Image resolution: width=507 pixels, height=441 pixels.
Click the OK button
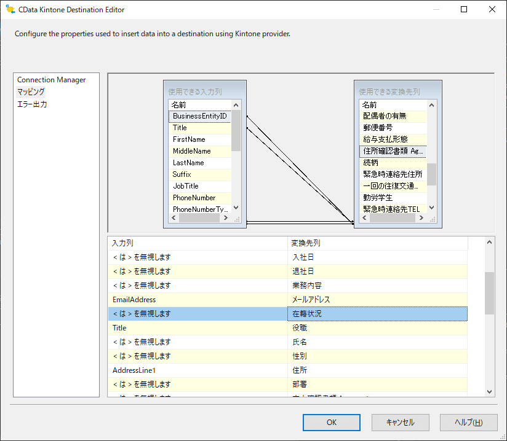[332, 423]
